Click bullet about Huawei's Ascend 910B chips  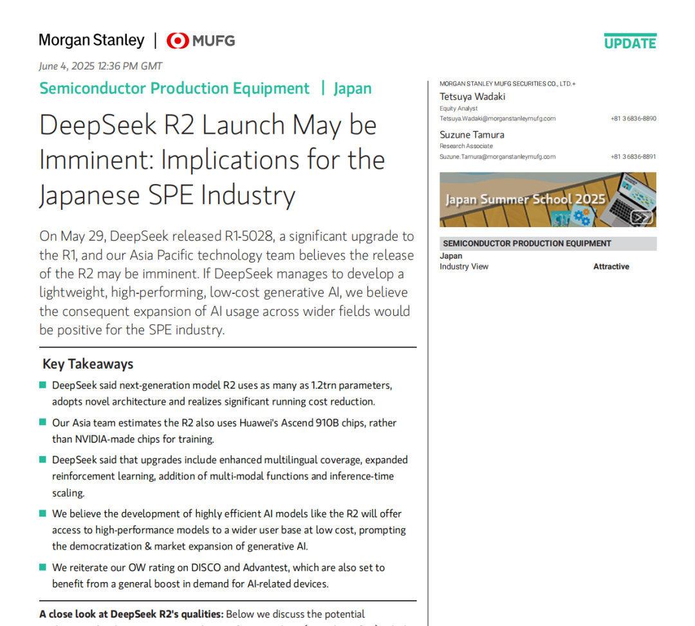tap(225, 431)
